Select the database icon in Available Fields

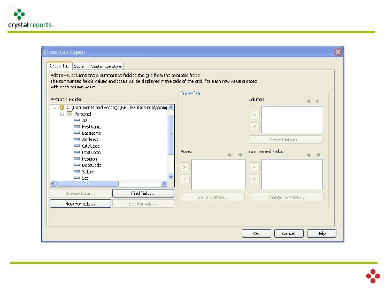[x=62, y=108]
